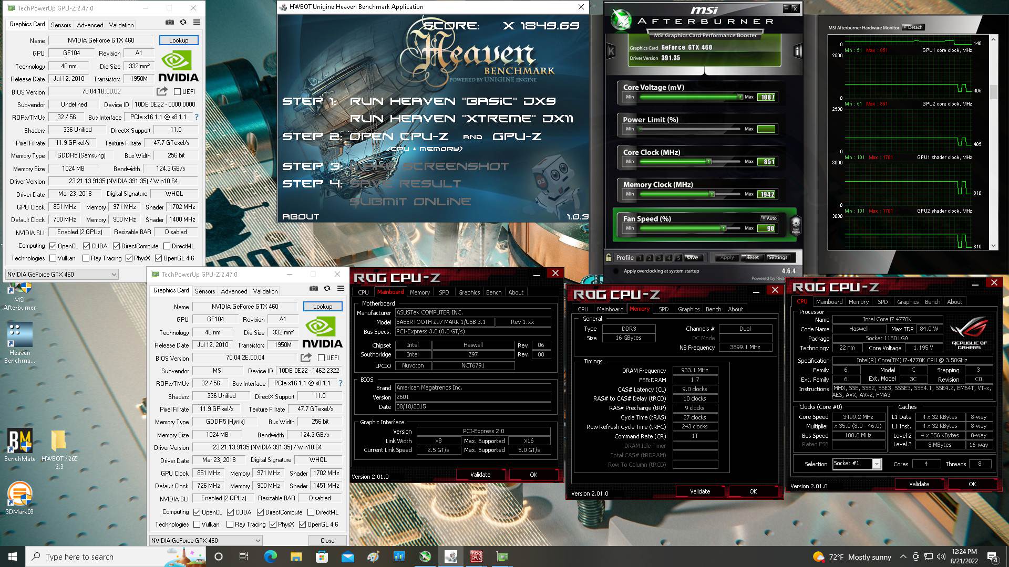Toggle CUDA checkbox in top GPU-Z window
1009x567 pixels.
(x=86, y=246)
